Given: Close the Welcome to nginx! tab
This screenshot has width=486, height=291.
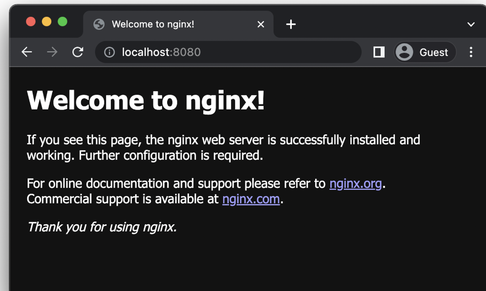Looking at the screenshot, I should click(261, 24).
